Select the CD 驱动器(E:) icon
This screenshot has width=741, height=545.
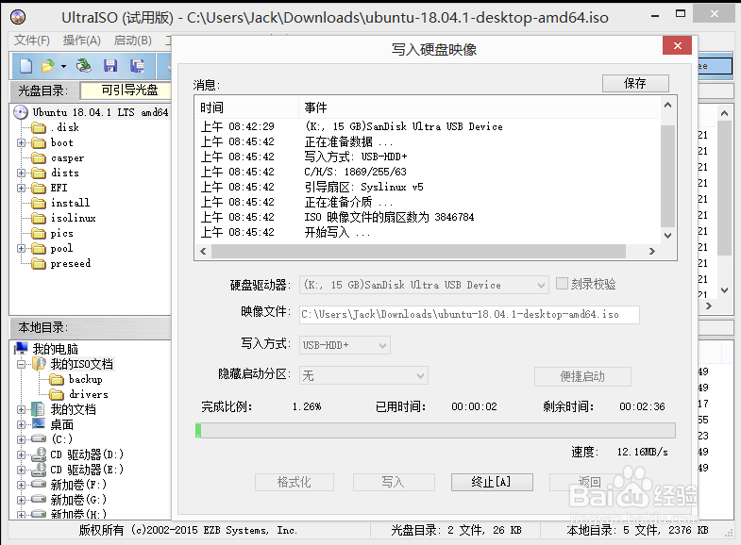click(39, 470)
